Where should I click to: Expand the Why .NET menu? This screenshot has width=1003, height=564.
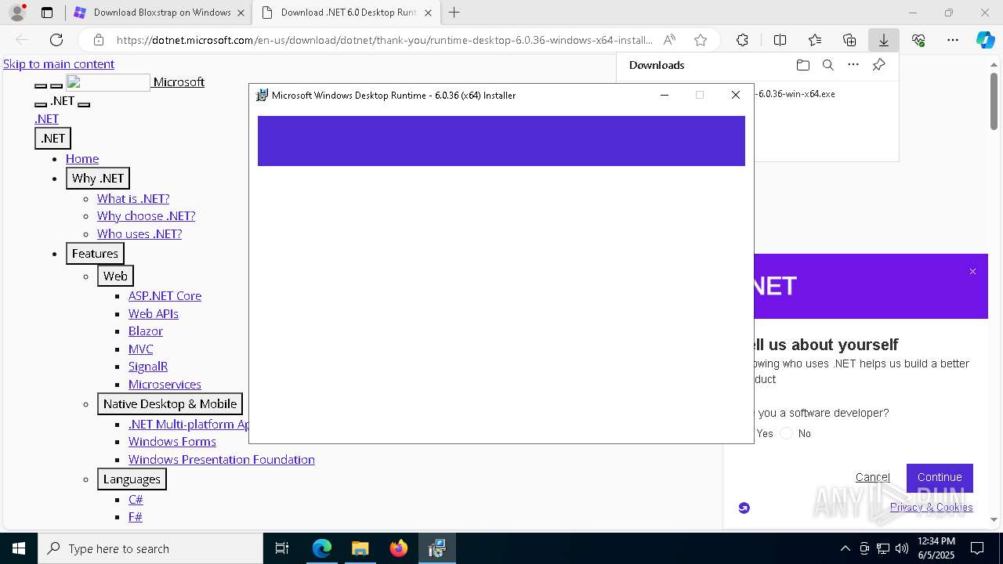pyautogui.click(x=98, y=178)
